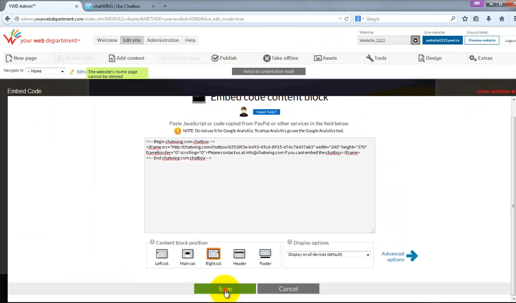Click Your Web Department logo
Viewport: 516px width, 303px height.
42,37
